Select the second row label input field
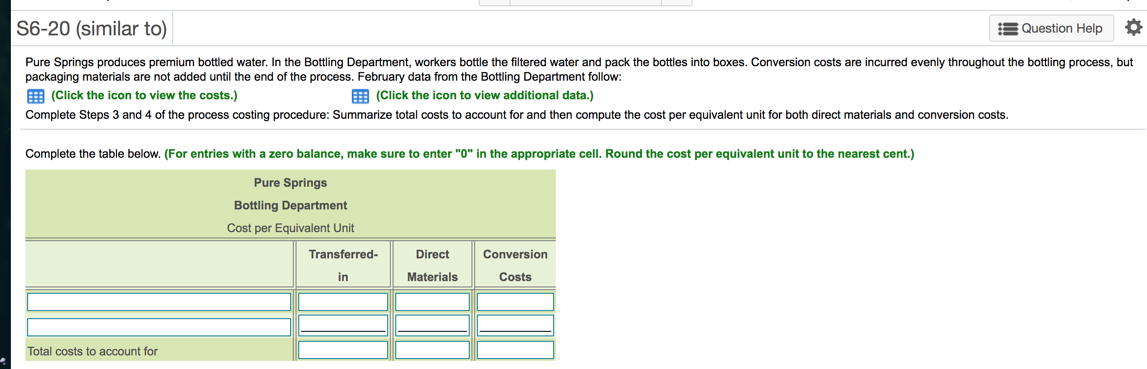Screen dimensions: 1147x369 click(159, 327)
